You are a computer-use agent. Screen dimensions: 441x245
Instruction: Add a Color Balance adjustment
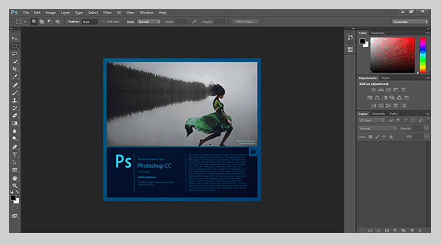pos(377,98)
